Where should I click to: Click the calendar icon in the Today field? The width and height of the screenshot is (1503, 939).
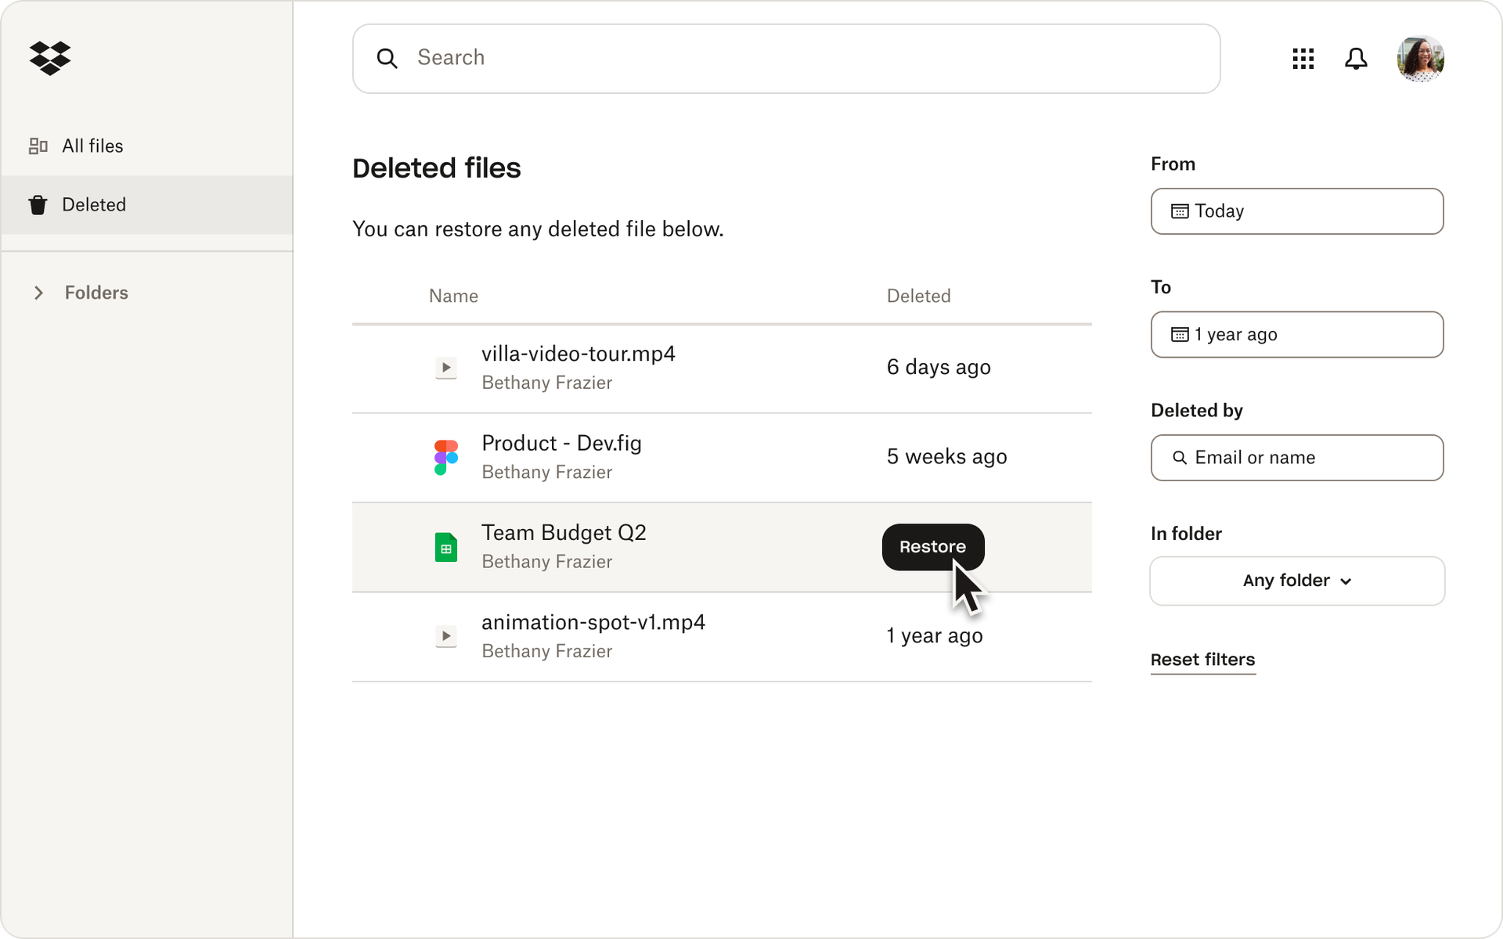point(1180,211)
